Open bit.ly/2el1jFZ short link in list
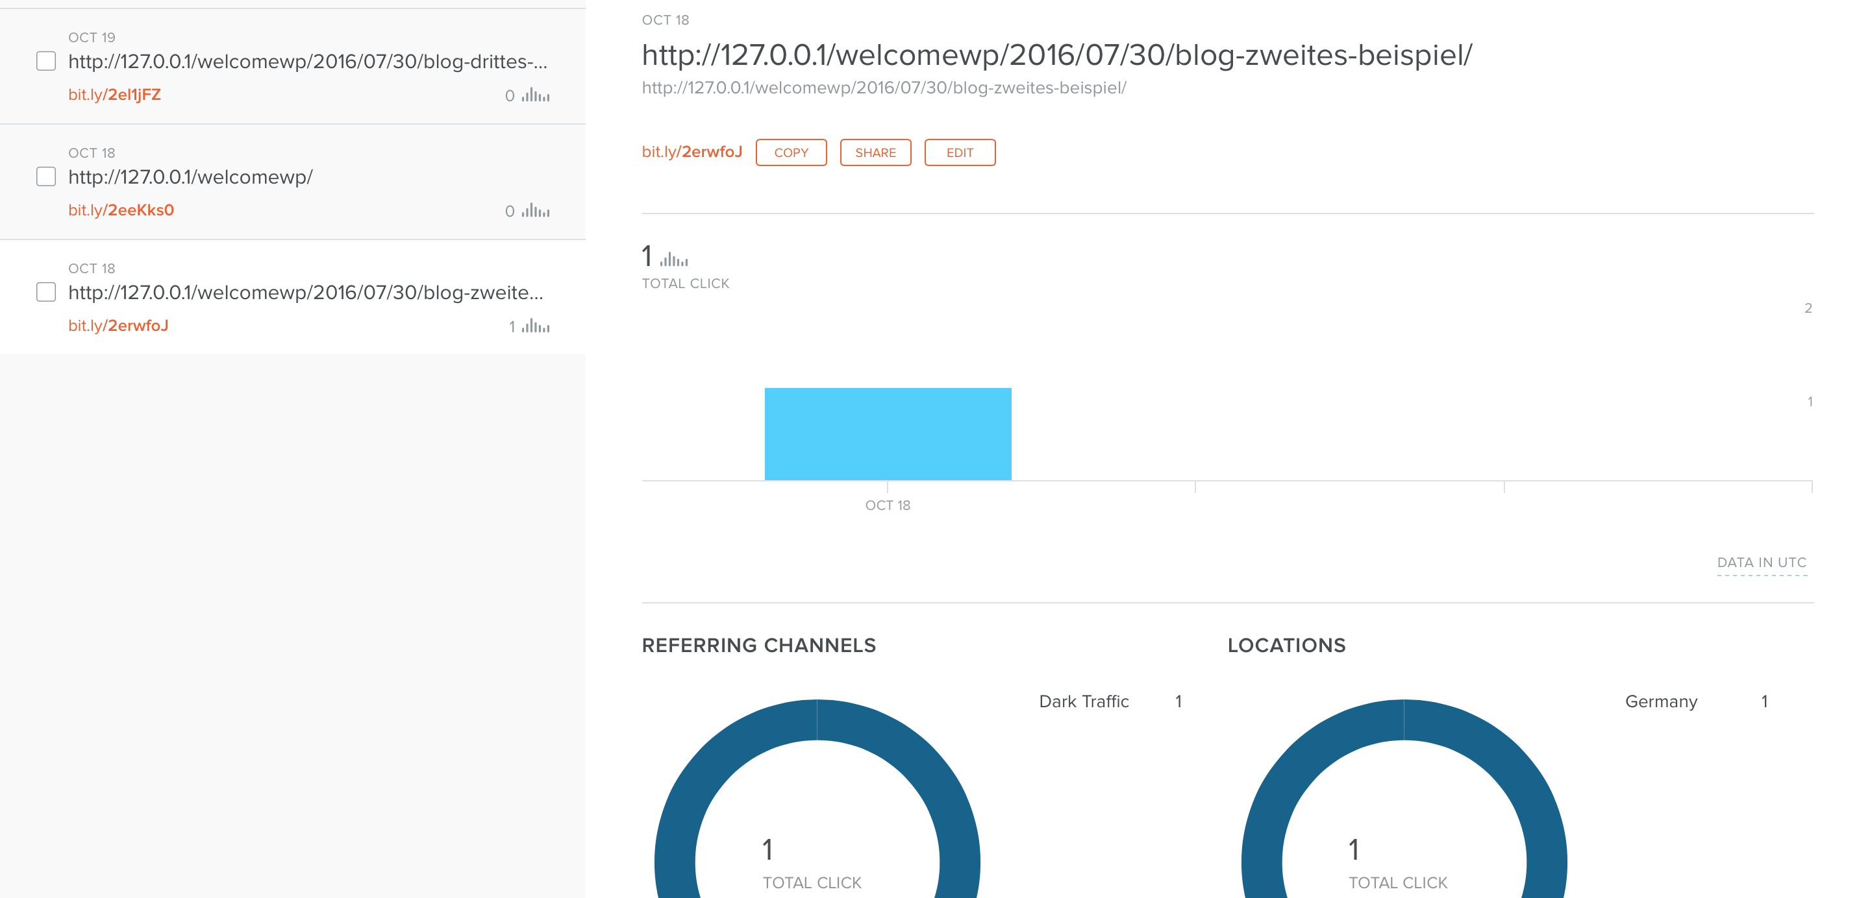 pyautogui.click(x=115, y=95)
